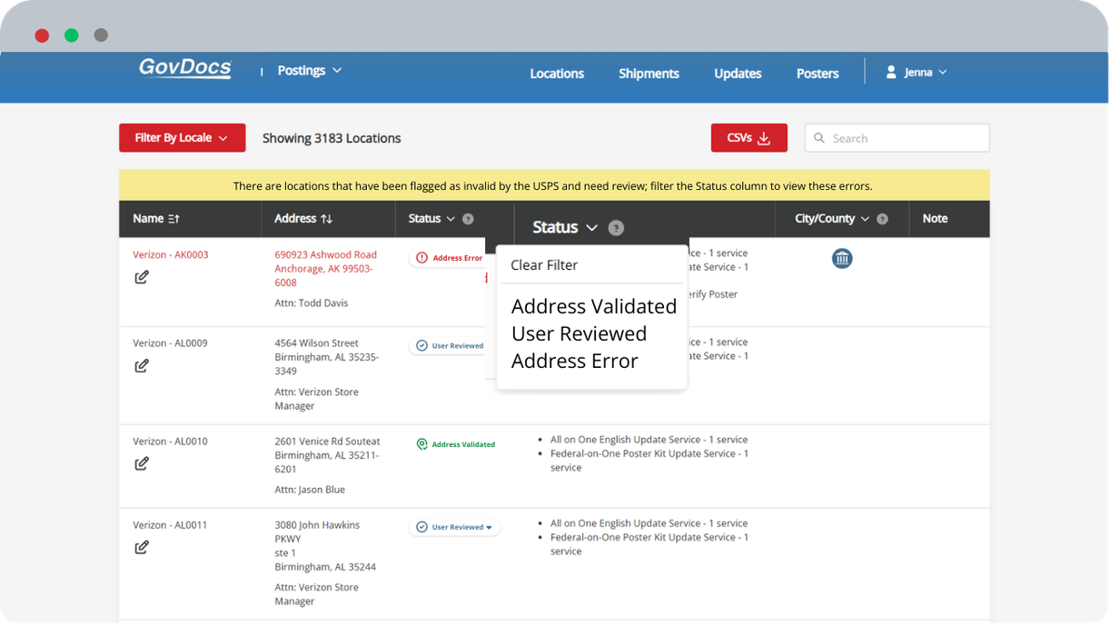Open the Verizon - AK0003 location link

pyautogui.click(x=171, y=255)
